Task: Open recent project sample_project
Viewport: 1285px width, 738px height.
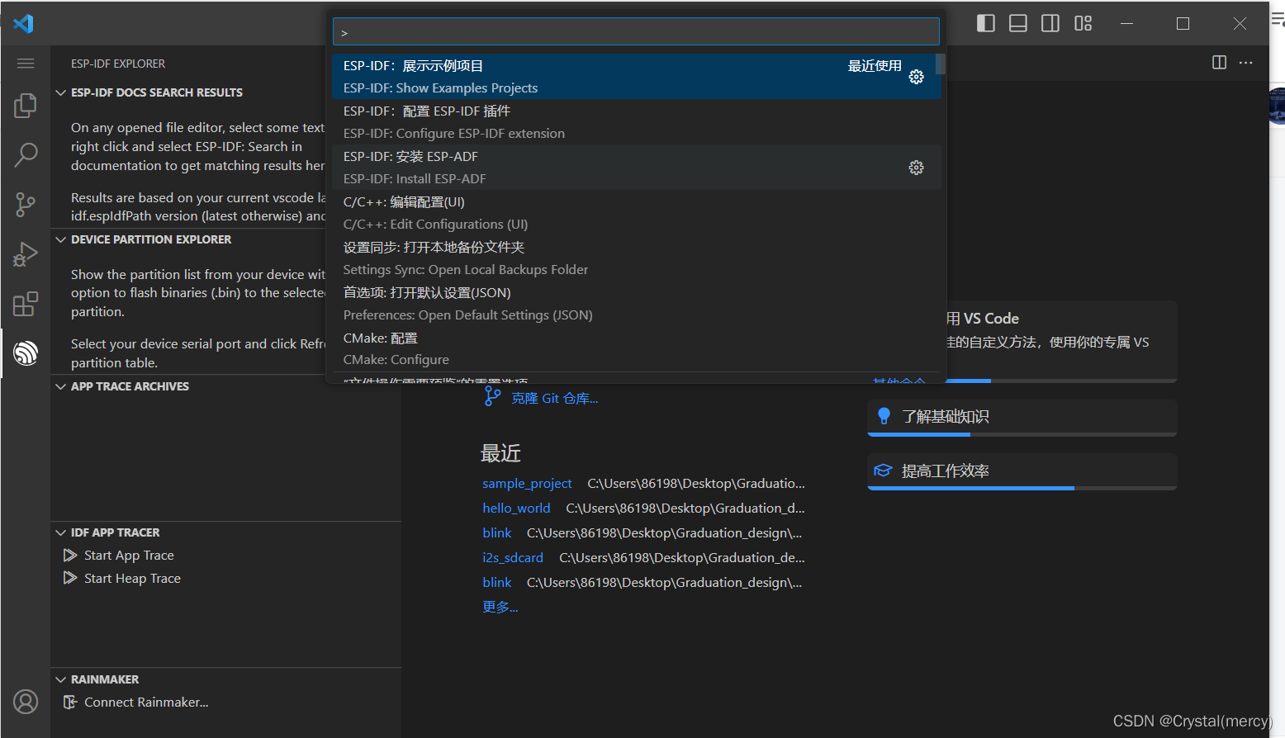Action: (527, 483)
